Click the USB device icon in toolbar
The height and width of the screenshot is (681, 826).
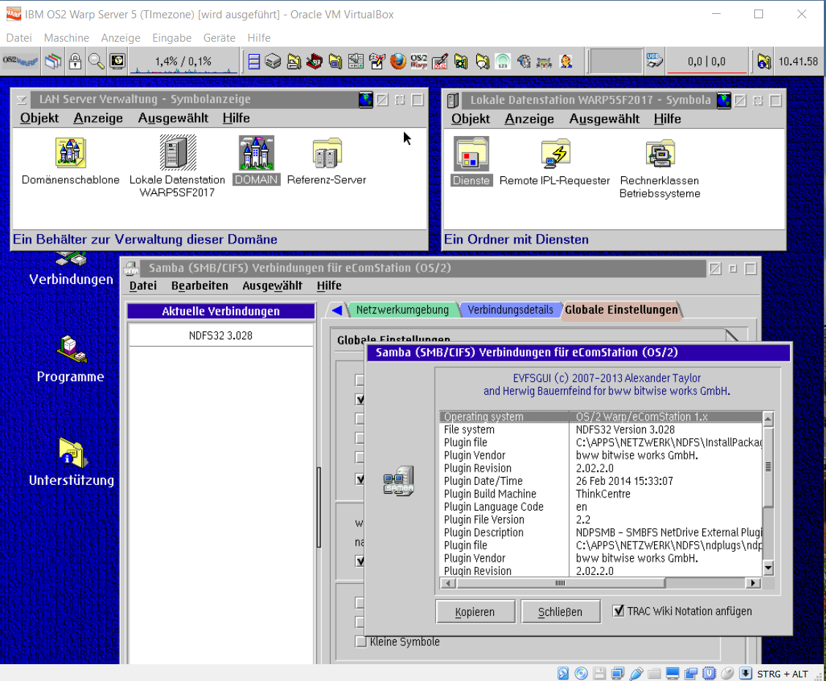[x=655, y=61]
